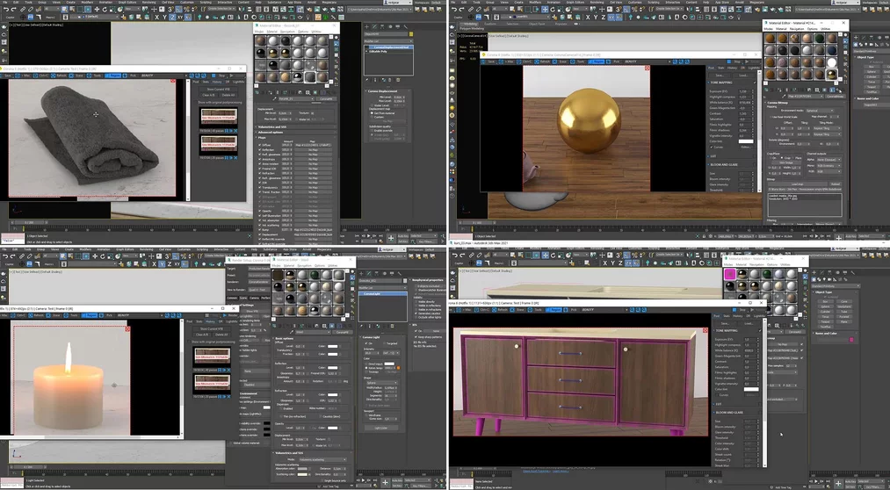Image resolution: width=890 pixels, height=490 pixels.
Task: Toggle Visible directly checkbox in candle scene
Action: [x=416, y=301]
